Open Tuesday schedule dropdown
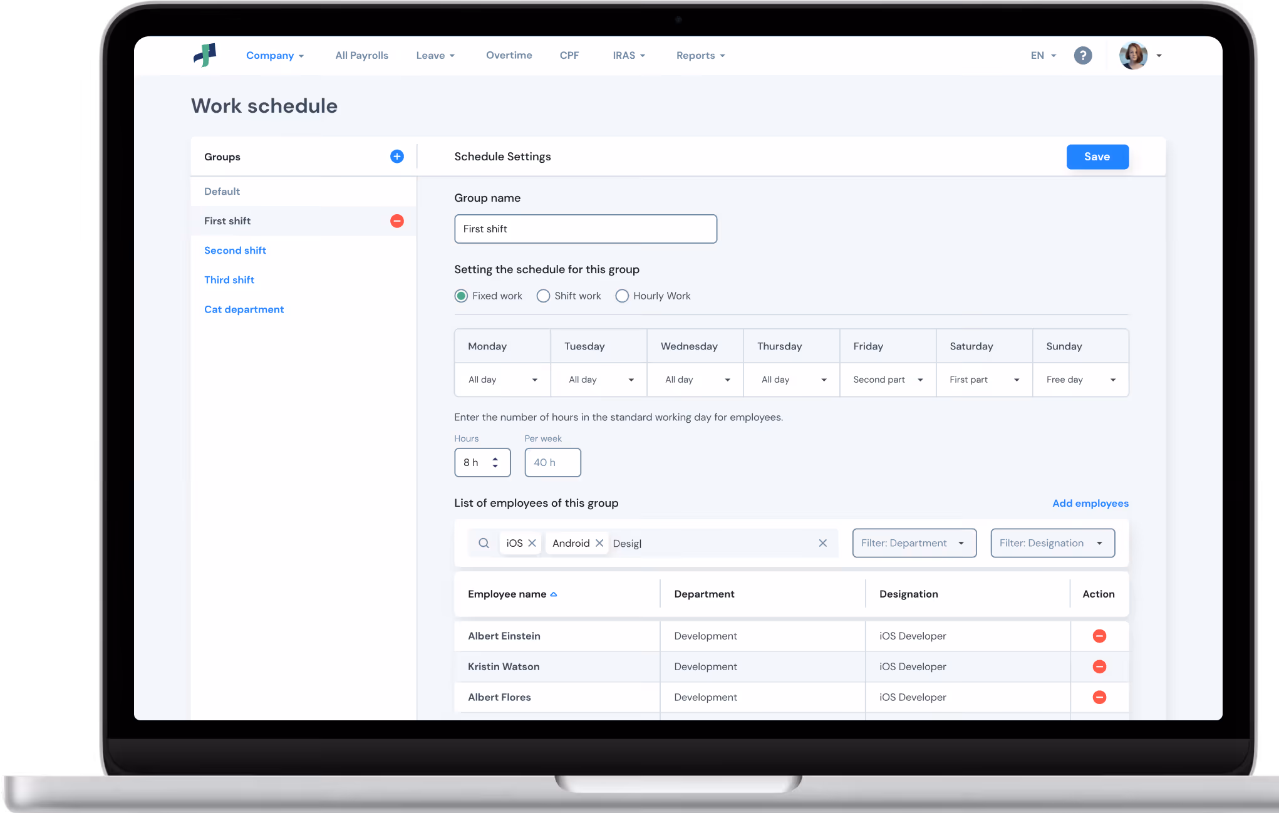The width and height of the screenshot is (1279, 813). tap(599, 380)
